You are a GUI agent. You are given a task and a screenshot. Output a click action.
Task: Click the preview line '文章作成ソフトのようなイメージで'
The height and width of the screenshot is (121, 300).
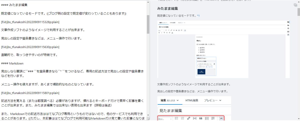point(194,84)
